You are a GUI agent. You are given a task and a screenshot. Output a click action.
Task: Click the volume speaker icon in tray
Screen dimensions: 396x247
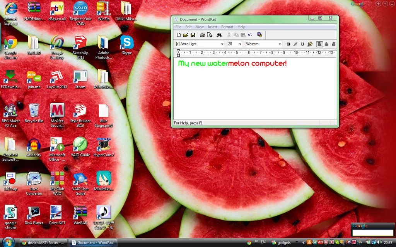(x=379, y=242)
